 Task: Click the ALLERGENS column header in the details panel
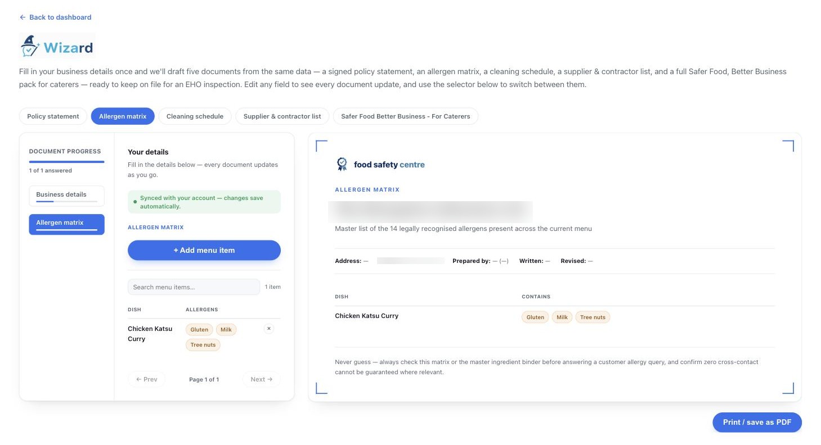201,310
